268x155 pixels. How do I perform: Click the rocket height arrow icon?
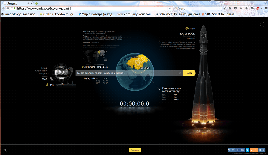click(187, 29)
